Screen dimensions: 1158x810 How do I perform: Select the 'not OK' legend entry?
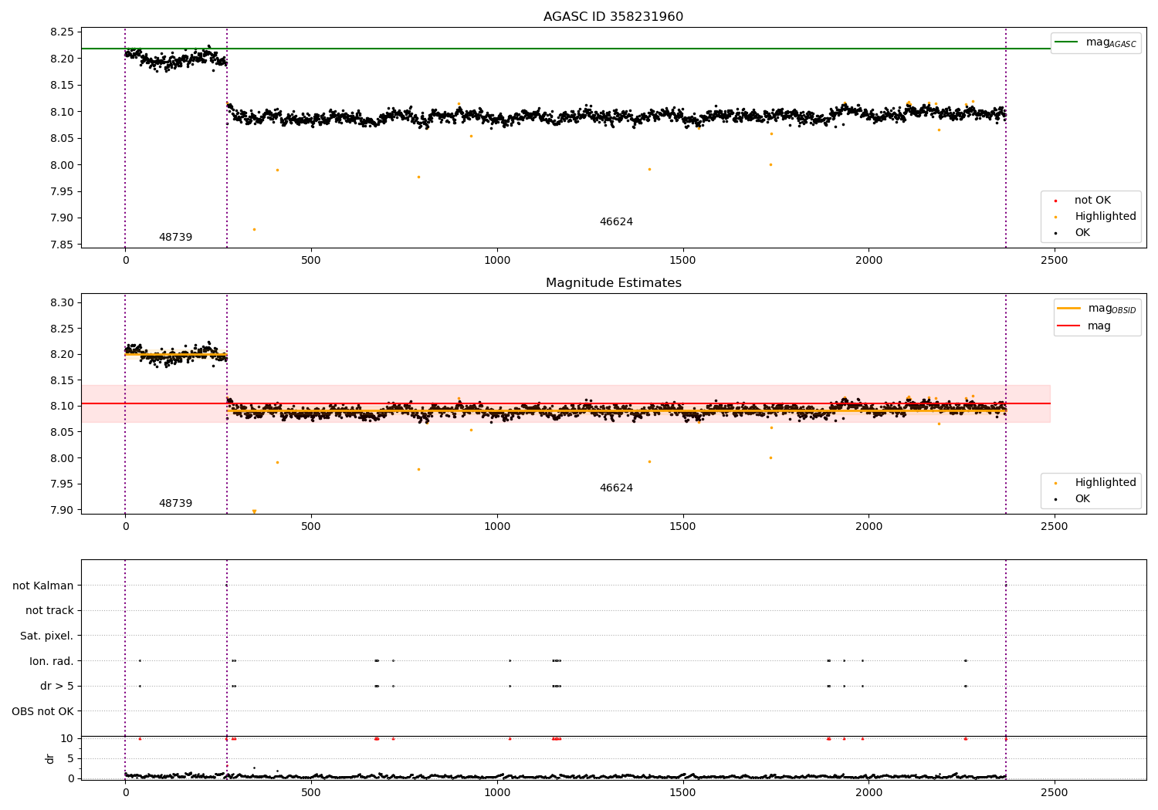[1092, 201]
